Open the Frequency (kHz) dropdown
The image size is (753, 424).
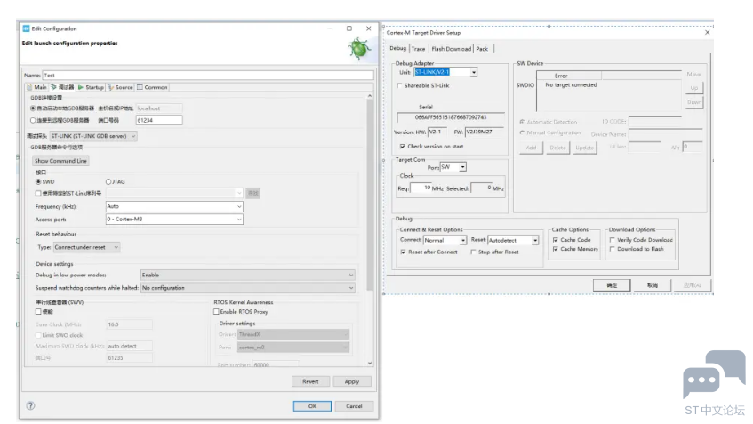(x=174, y=206)
